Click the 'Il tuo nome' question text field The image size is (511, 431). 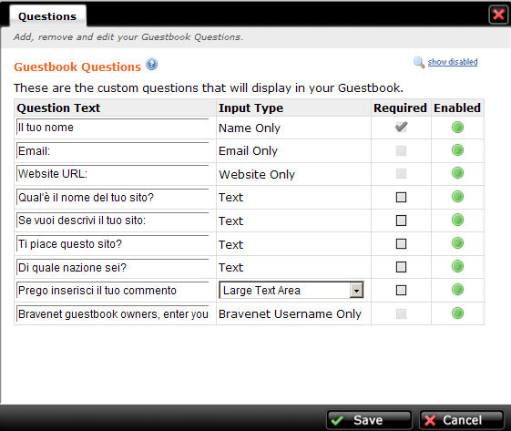(x=112, y=128)
